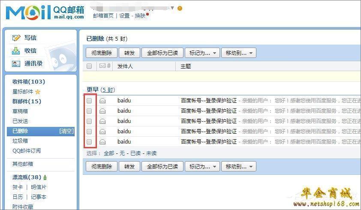Click the top 转发 button

click(129, 53)
